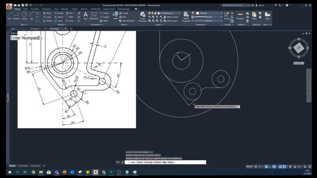Activate the Trim command
317x178 pixels.
69,13
